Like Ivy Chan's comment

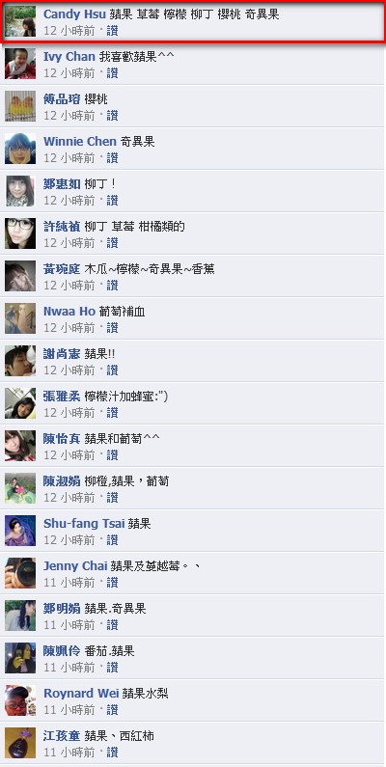coord(113,73)
